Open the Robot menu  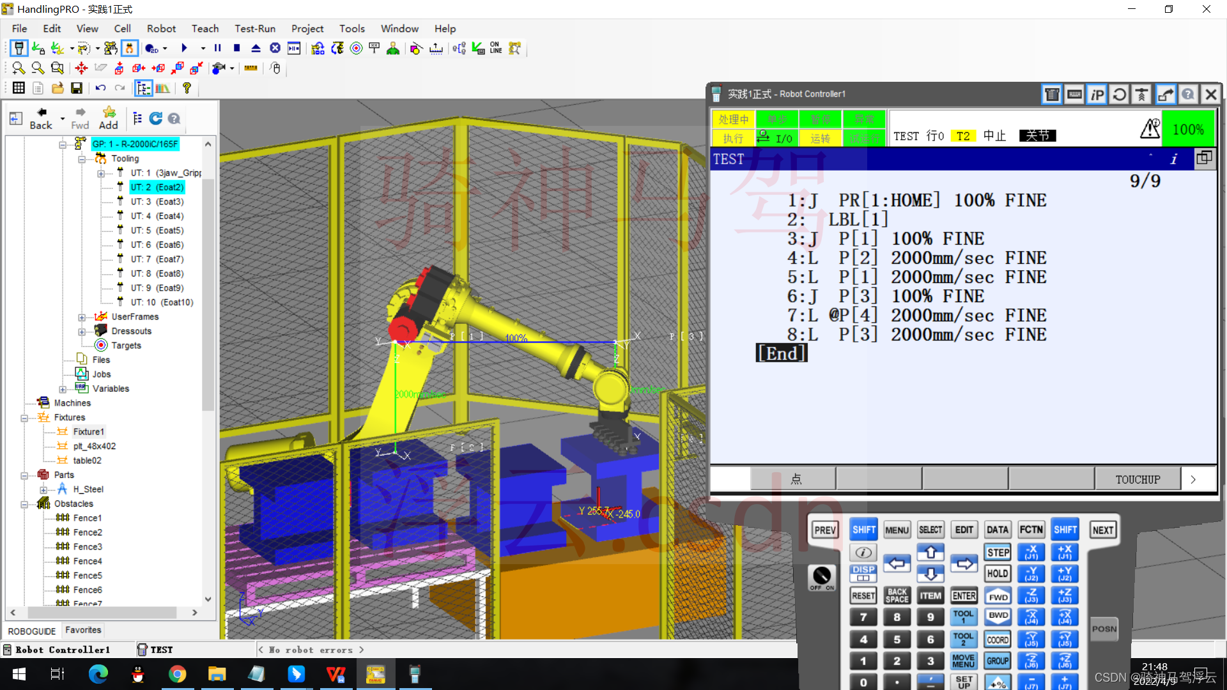coord(161,29)
